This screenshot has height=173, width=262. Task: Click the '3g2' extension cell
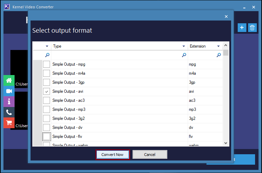click(205, 118)
